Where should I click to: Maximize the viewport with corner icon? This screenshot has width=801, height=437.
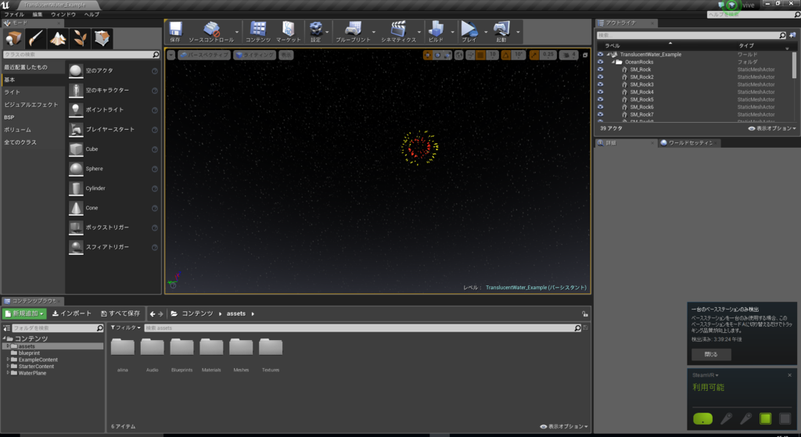pyautogui.click(x=585, y=55)
